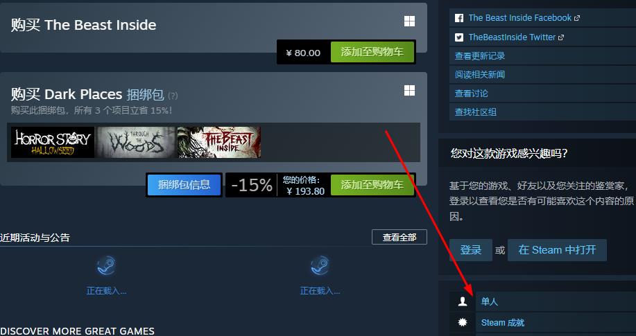Click the (?) help mark next to 捆绑包
Viewport: 636px width, 336px height.
(173, 96)
